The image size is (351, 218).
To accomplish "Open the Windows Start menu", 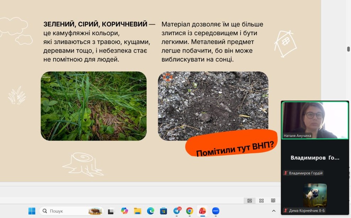I will pos(32,211).
